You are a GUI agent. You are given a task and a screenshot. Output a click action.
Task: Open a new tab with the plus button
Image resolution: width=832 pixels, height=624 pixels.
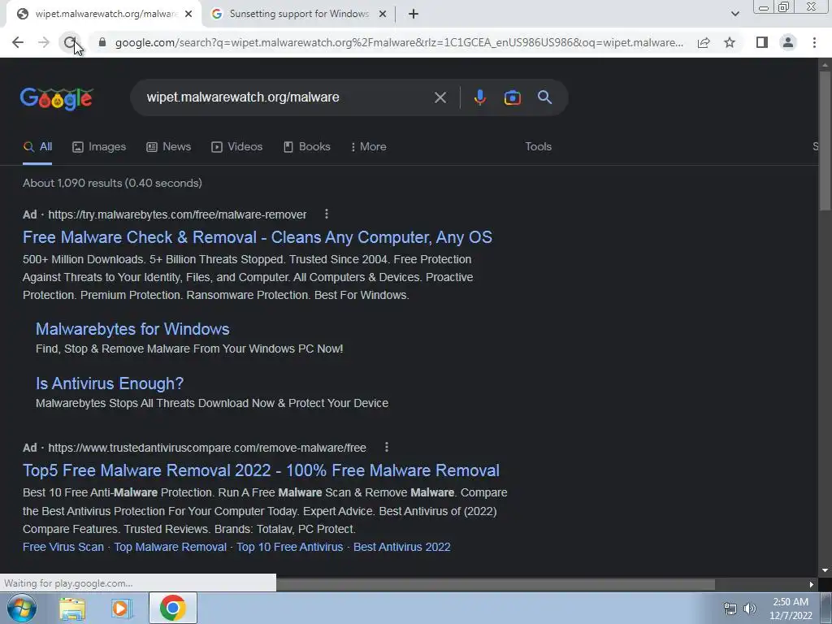coord(414,14)
